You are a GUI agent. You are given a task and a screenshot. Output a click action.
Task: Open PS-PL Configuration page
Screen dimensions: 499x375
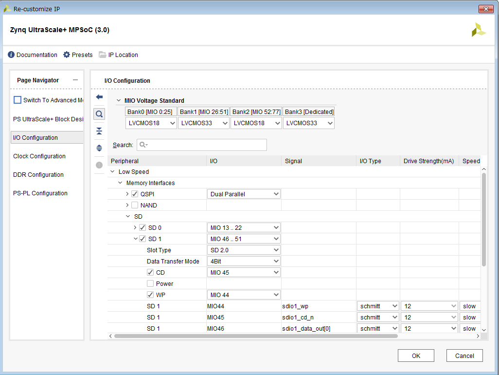click(40, 193)
